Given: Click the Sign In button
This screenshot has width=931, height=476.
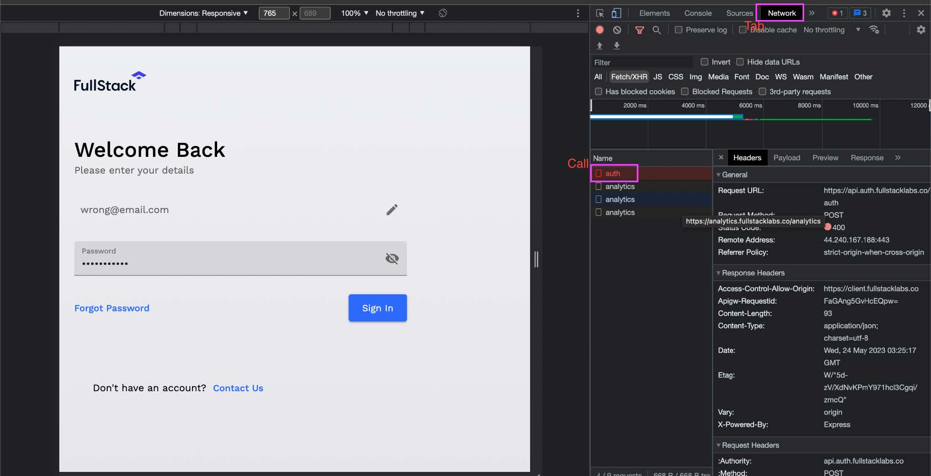Looking at the screenshot, I should pyautogui.click(x=378, y=308).
